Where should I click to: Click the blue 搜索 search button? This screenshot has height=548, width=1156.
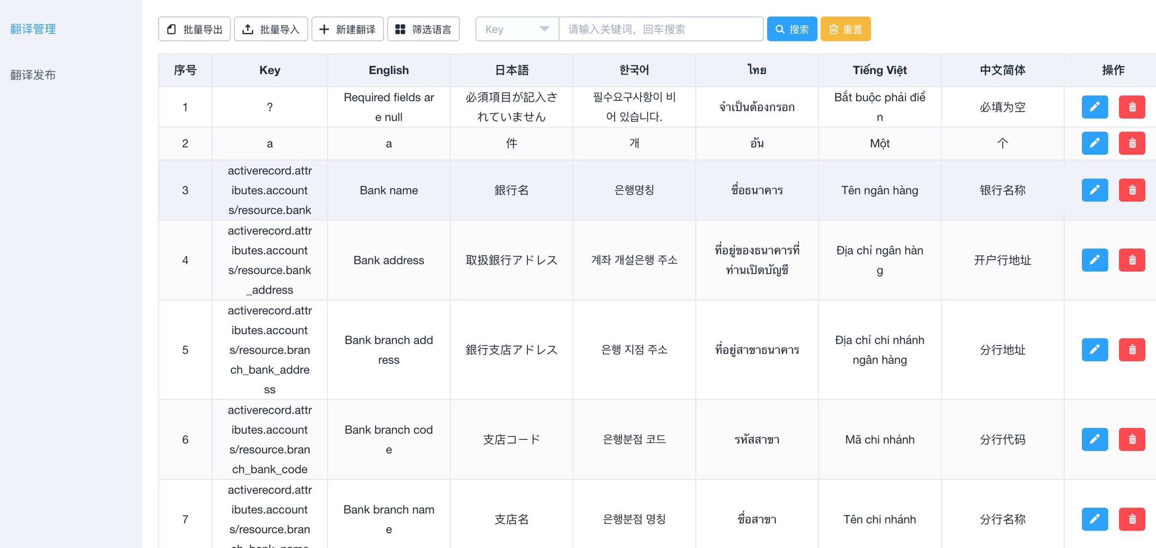point(792,29)
